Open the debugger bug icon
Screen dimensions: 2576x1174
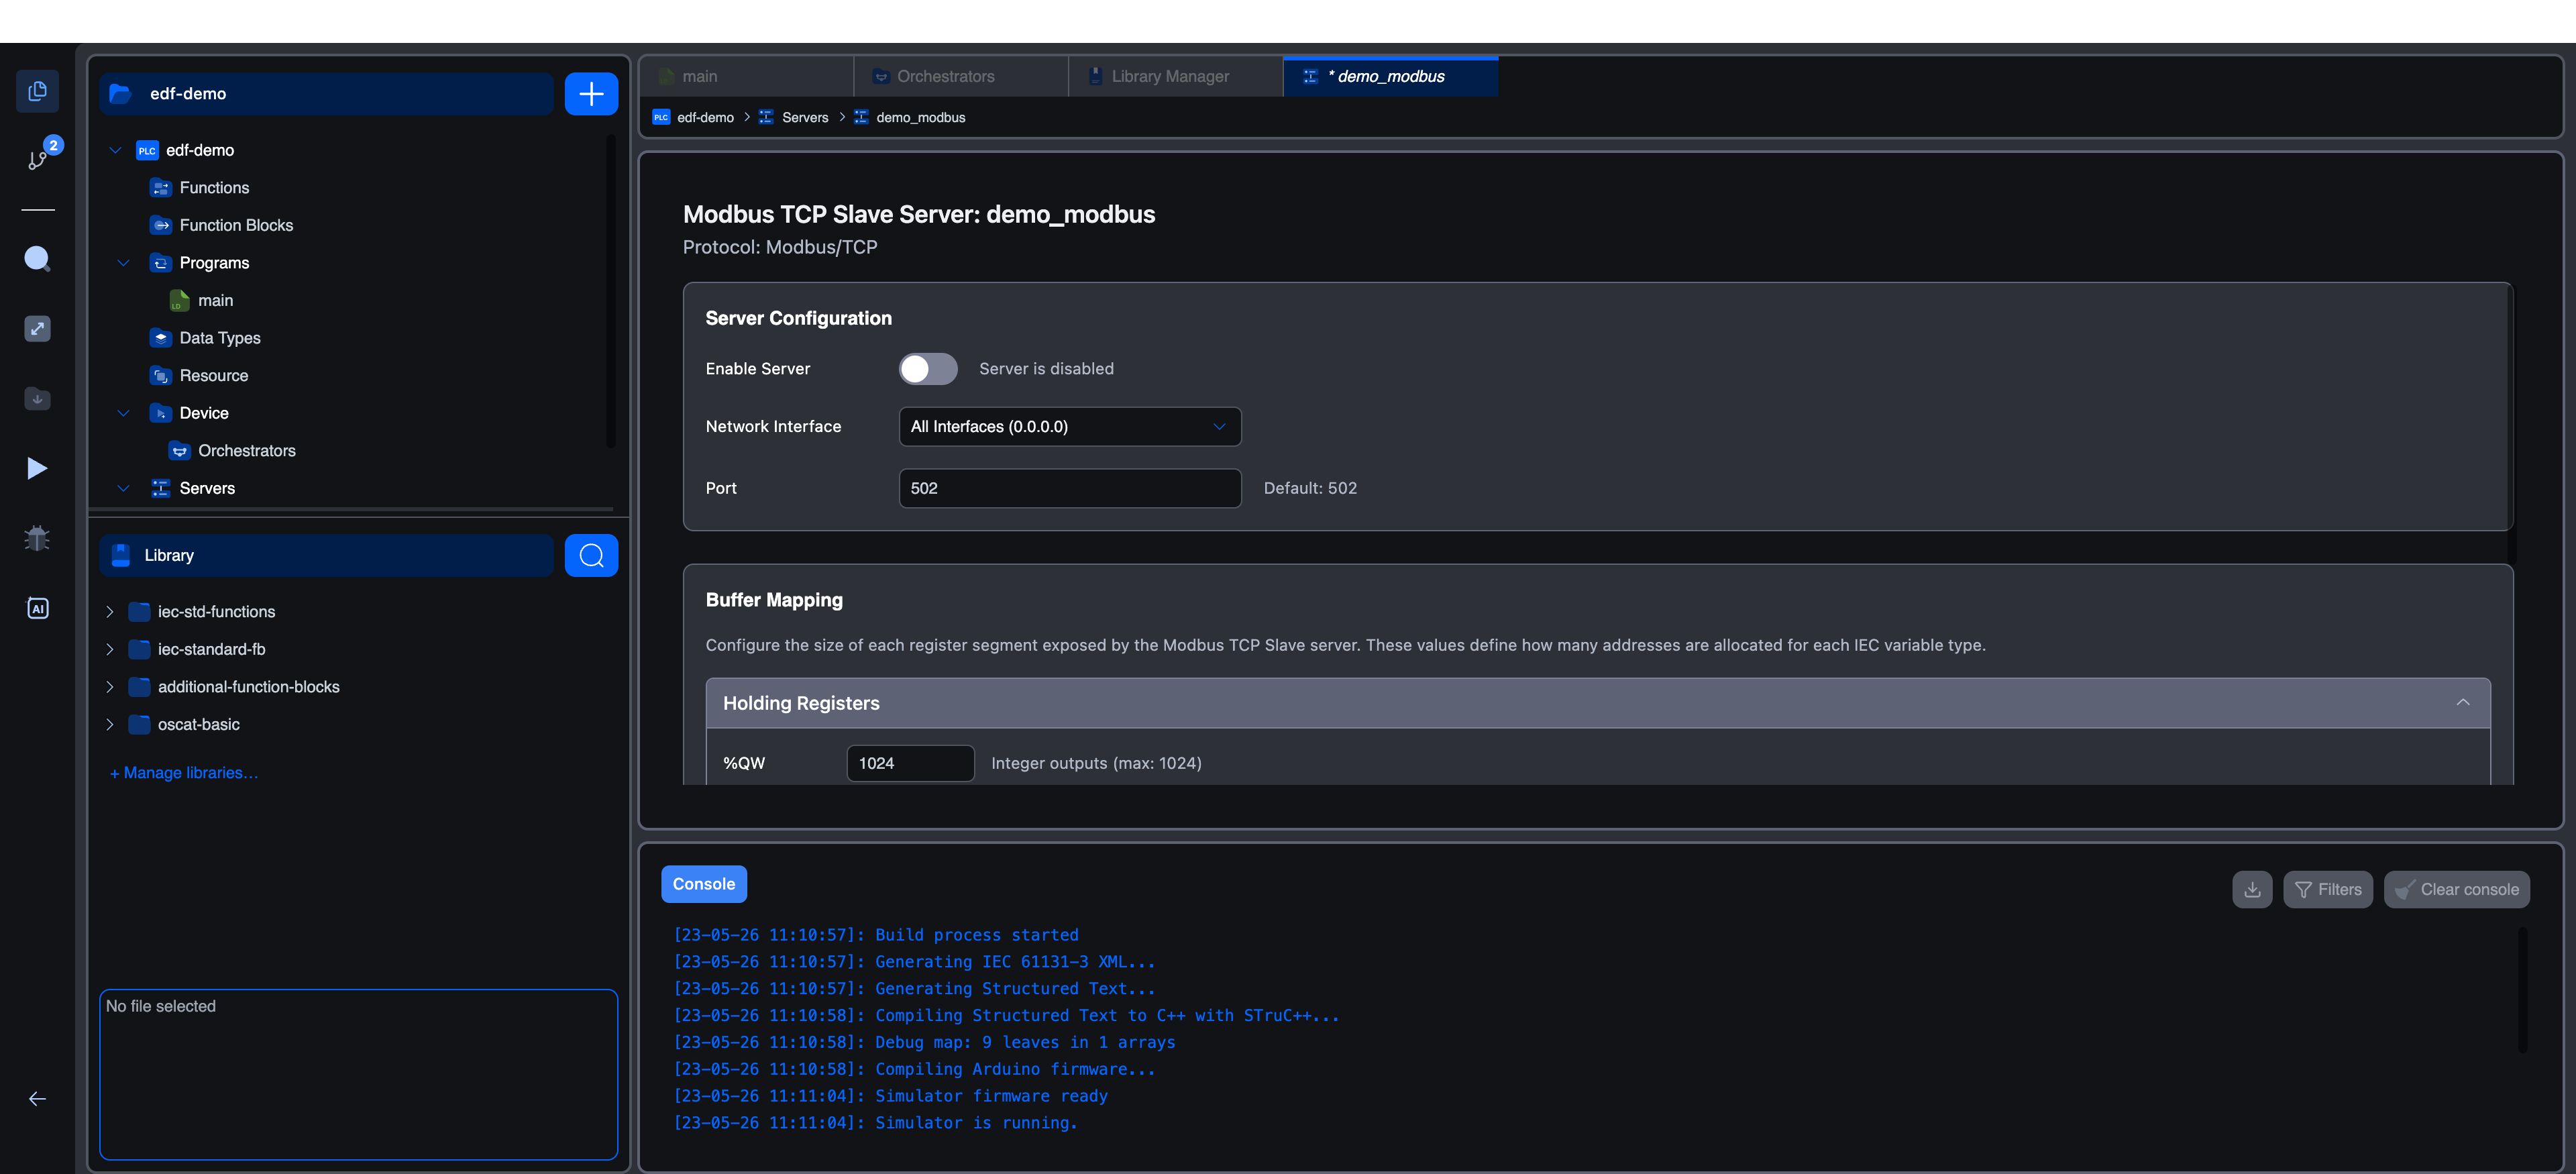tap(37, 538)
